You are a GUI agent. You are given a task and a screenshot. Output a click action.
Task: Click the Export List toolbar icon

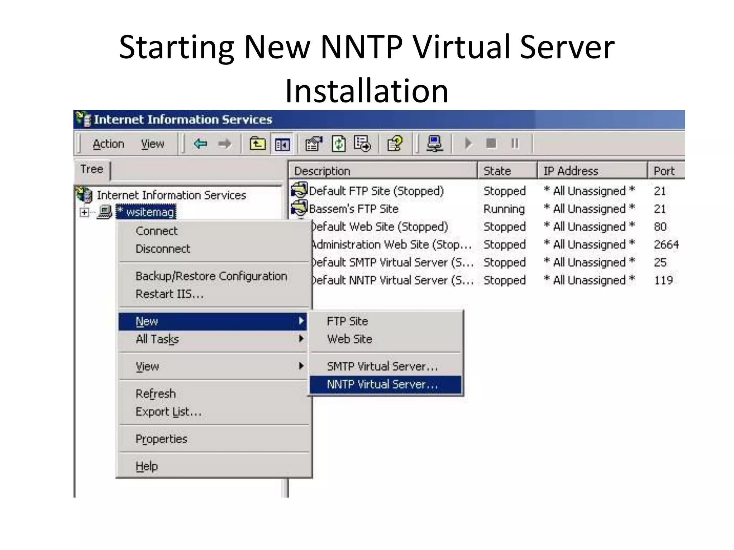(x=362, y=144)
